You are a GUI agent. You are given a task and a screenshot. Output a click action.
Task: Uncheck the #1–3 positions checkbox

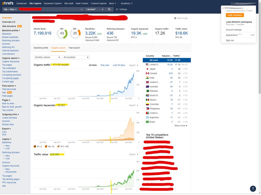pyautogui.click(x=35, y=147)
